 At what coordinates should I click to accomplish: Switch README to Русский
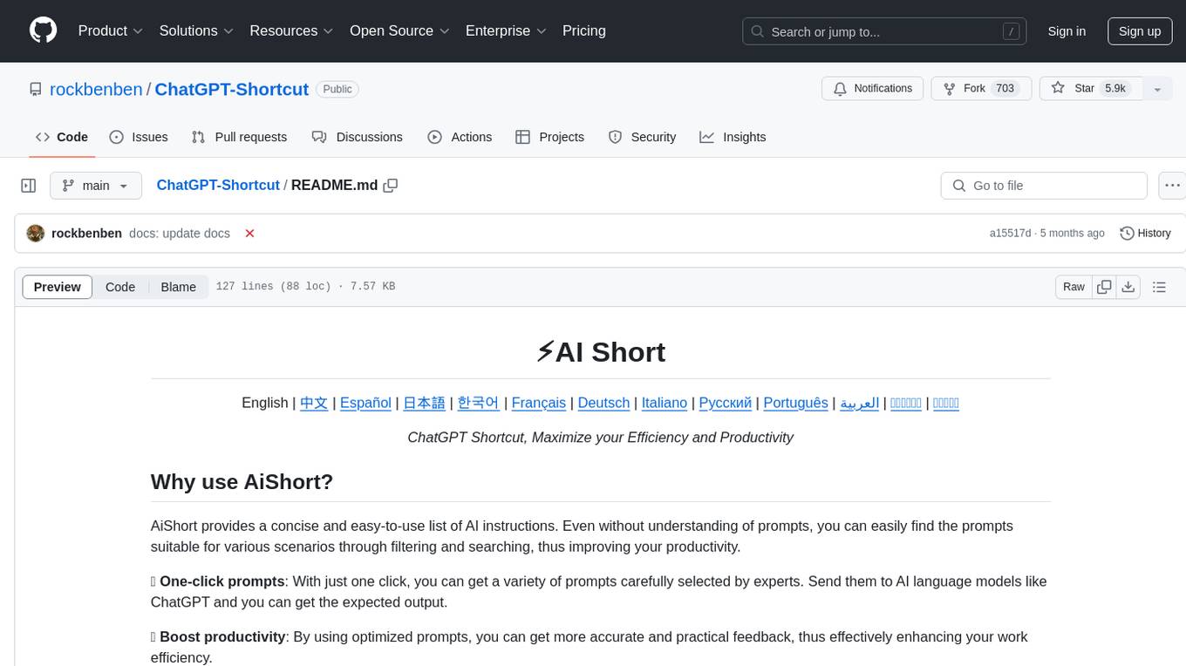(726, 403)
